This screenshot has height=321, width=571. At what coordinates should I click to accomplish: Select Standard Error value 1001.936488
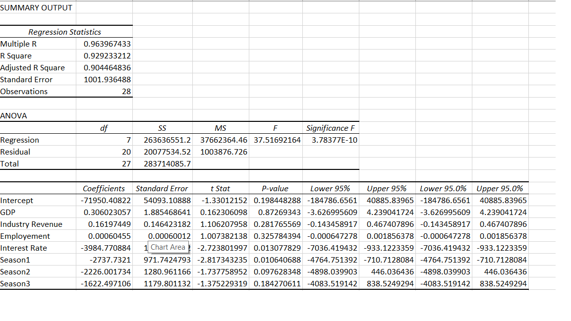[105, 79]
